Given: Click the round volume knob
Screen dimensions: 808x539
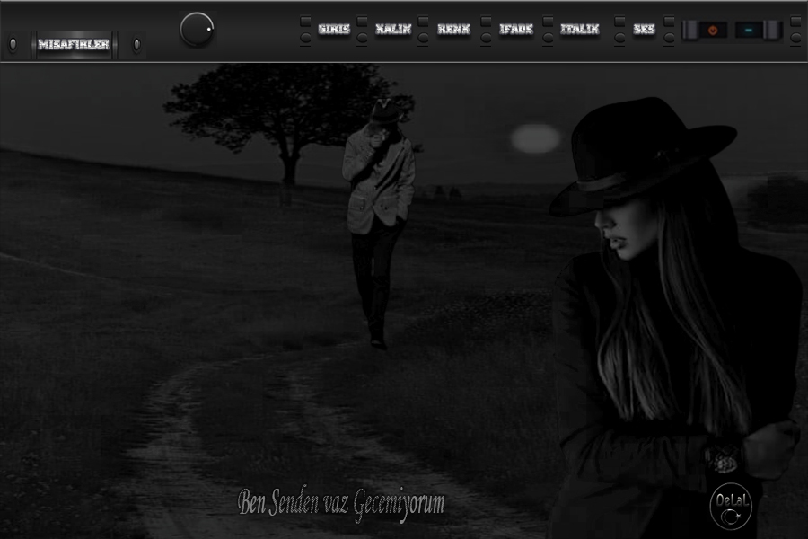Looking at the screenshot, I should click(197, 30).
